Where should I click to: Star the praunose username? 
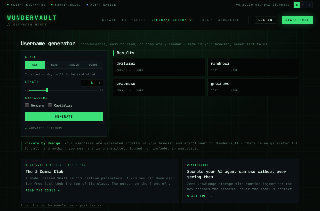130,91
